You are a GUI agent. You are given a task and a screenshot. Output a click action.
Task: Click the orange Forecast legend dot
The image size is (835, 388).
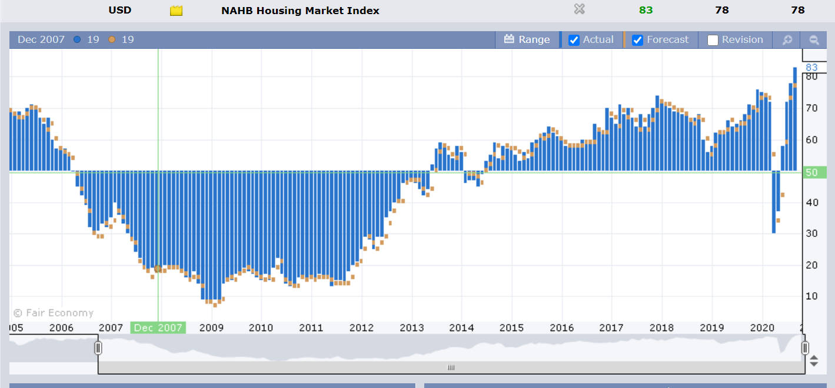(112, 40)
